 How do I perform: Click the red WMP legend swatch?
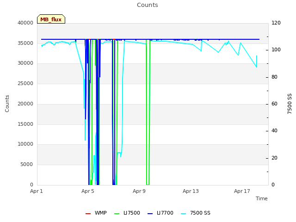pyautogui.click(x=88, y=214)
